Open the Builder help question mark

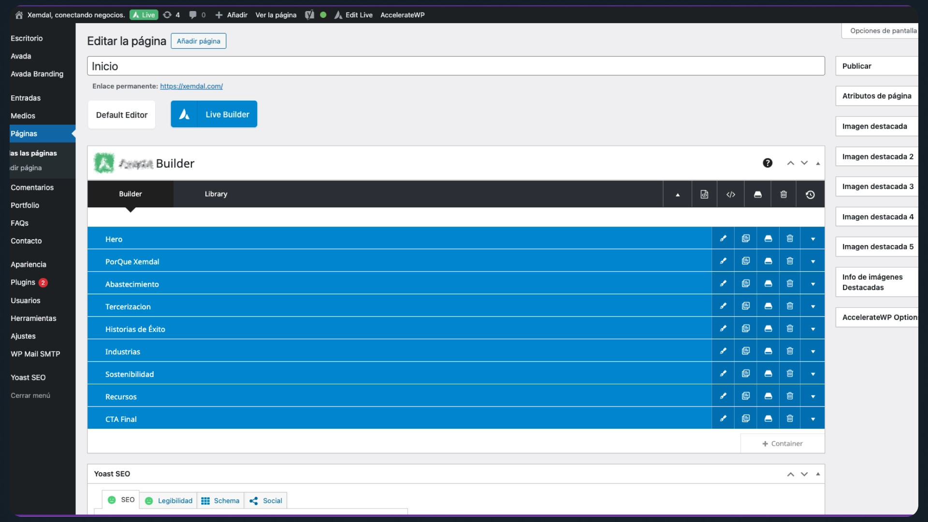tap(768, 163)
